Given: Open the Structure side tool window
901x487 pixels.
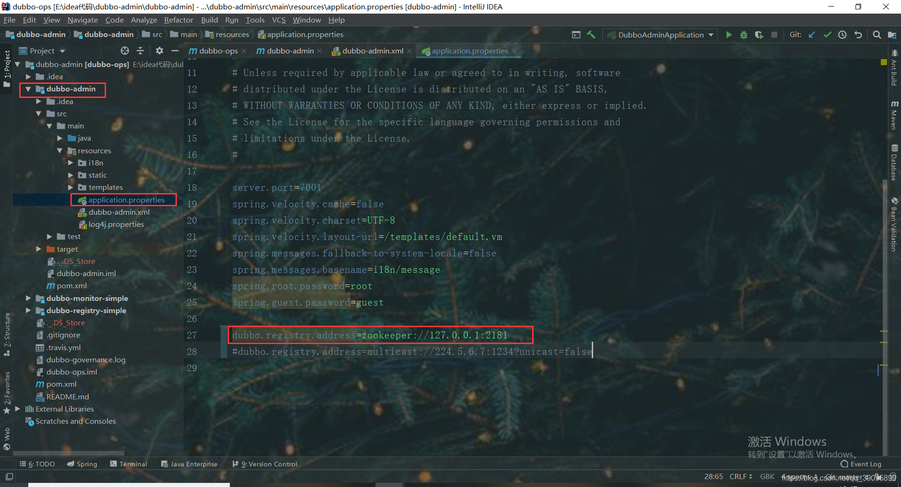Looking at the screenshot, I should pos(7,334).
